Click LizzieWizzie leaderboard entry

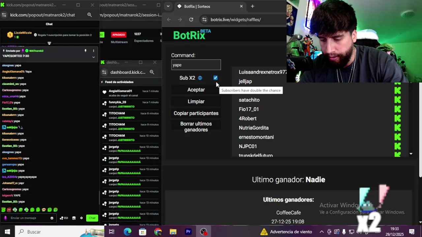point(20,35)
